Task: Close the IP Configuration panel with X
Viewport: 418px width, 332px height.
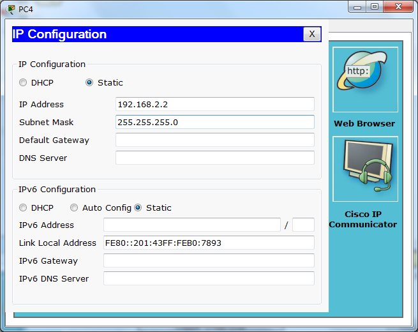Action: pos(312,34)
